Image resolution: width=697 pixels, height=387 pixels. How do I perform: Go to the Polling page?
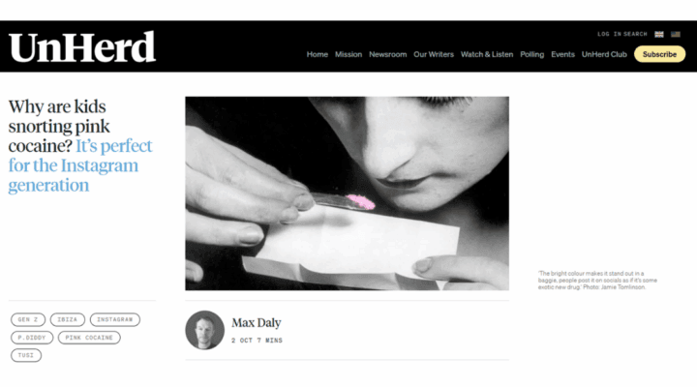pyautogui.click(x=532, y=54)
